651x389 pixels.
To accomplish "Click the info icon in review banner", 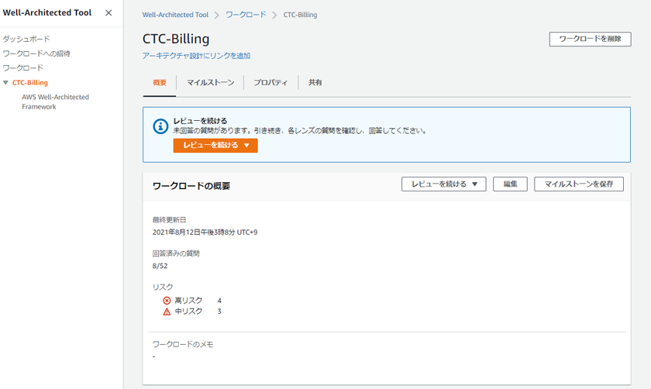I will (160, 126).
